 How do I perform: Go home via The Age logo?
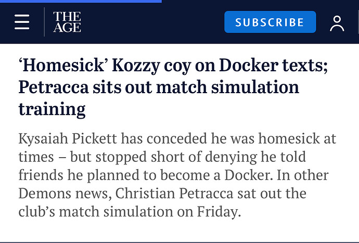pos(67,22)
